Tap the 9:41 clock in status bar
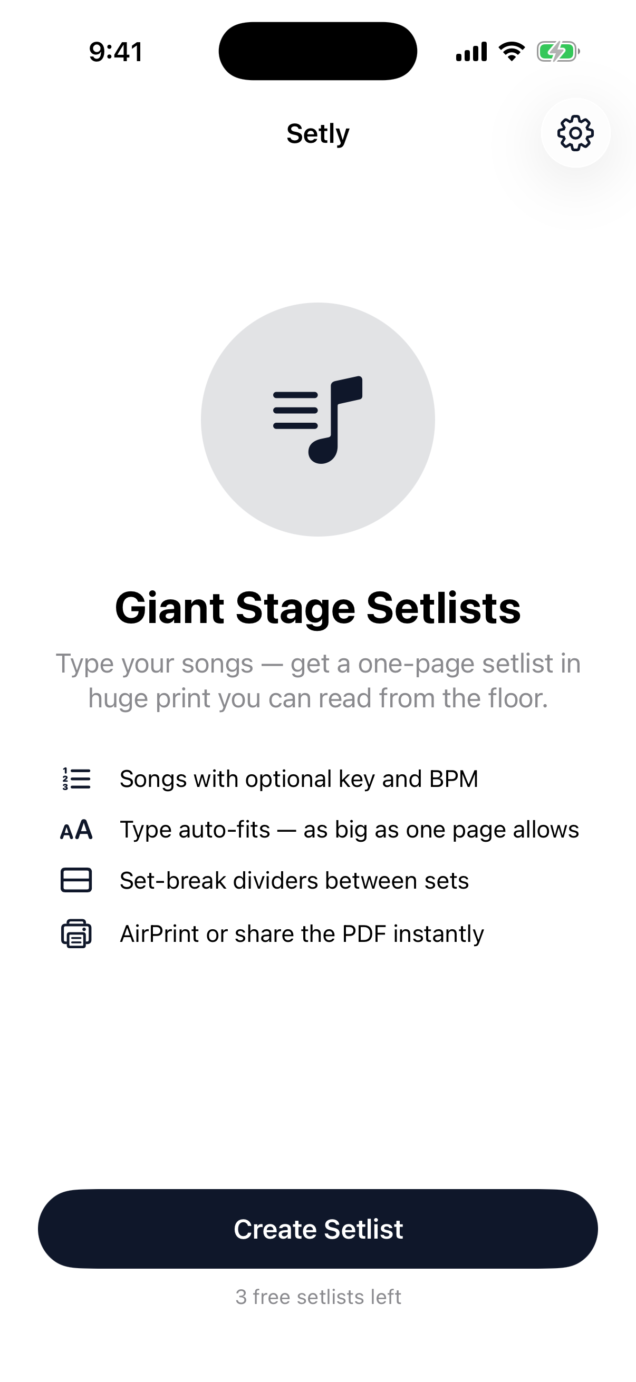Viewport: 636px width, 1382px height. tap(116, 52)
